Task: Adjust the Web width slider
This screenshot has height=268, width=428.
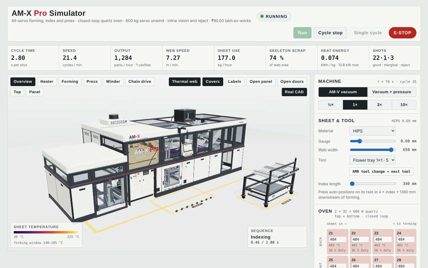Action: [x=373, y=150]
